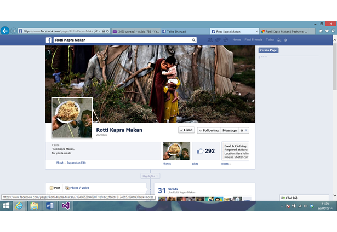This screenshot has width=337, height=232.
Task: Open the Food & Clothing note tile
Action: coord(235,151)
